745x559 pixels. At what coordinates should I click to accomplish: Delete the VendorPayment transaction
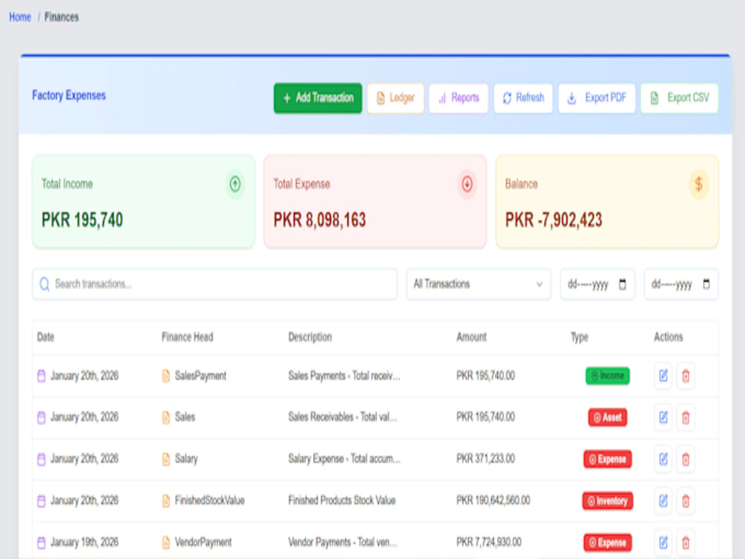pos(685,543)
